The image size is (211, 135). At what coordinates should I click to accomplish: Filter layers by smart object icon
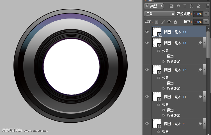(198, 6)
